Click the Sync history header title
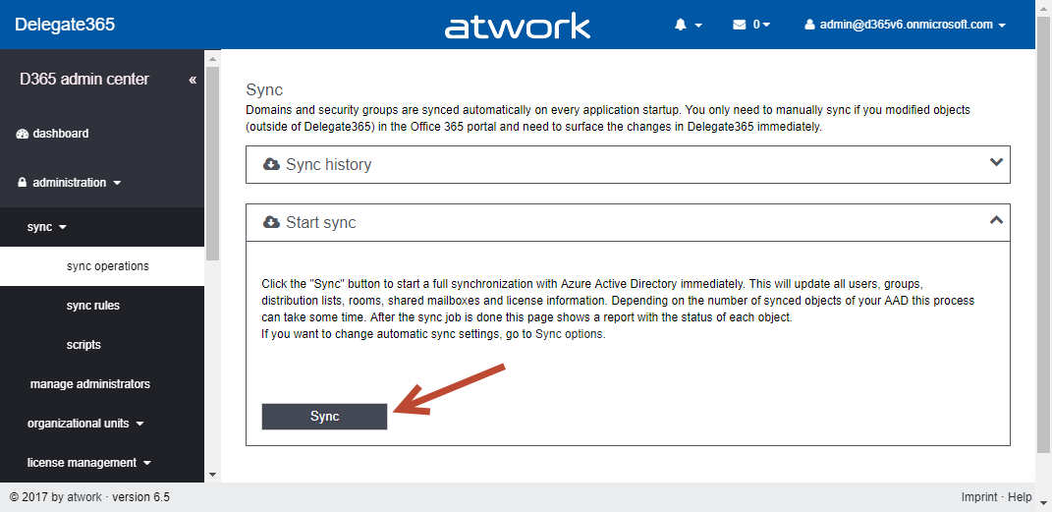The height and width of the screenshot is (512, 1052). [x=329, y=164]
